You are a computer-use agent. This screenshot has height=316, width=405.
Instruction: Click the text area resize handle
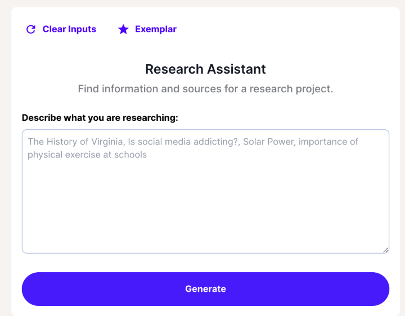tap(386, 250)
